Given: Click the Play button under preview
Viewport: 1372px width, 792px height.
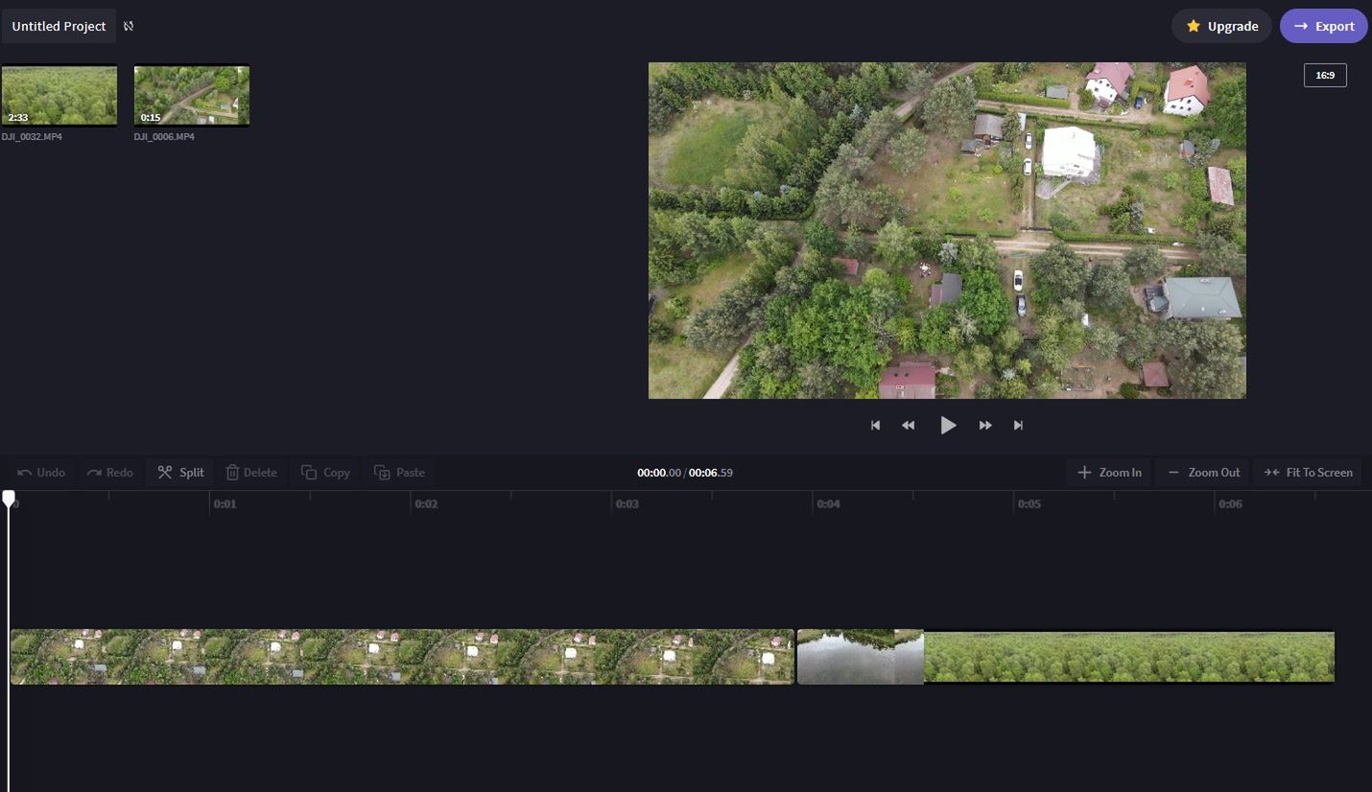Looking at the screenshot, I should click(x=948, y=425).
